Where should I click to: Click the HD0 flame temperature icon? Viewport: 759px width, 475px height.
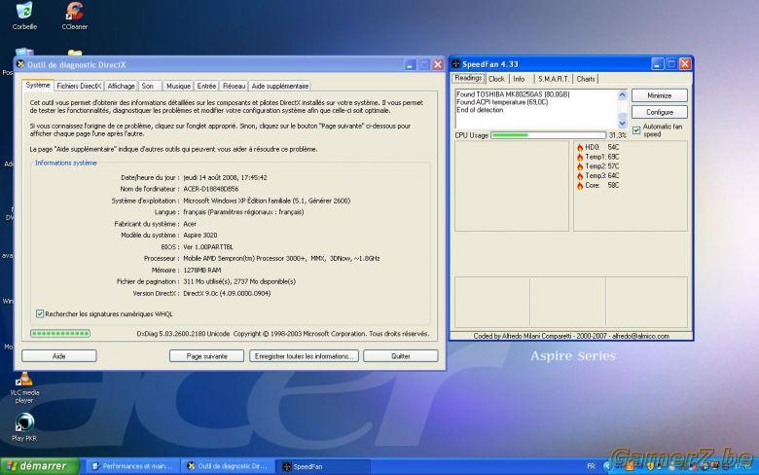[580, 147]
